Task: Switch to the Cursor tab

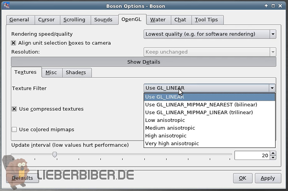Action: [47, 20]
